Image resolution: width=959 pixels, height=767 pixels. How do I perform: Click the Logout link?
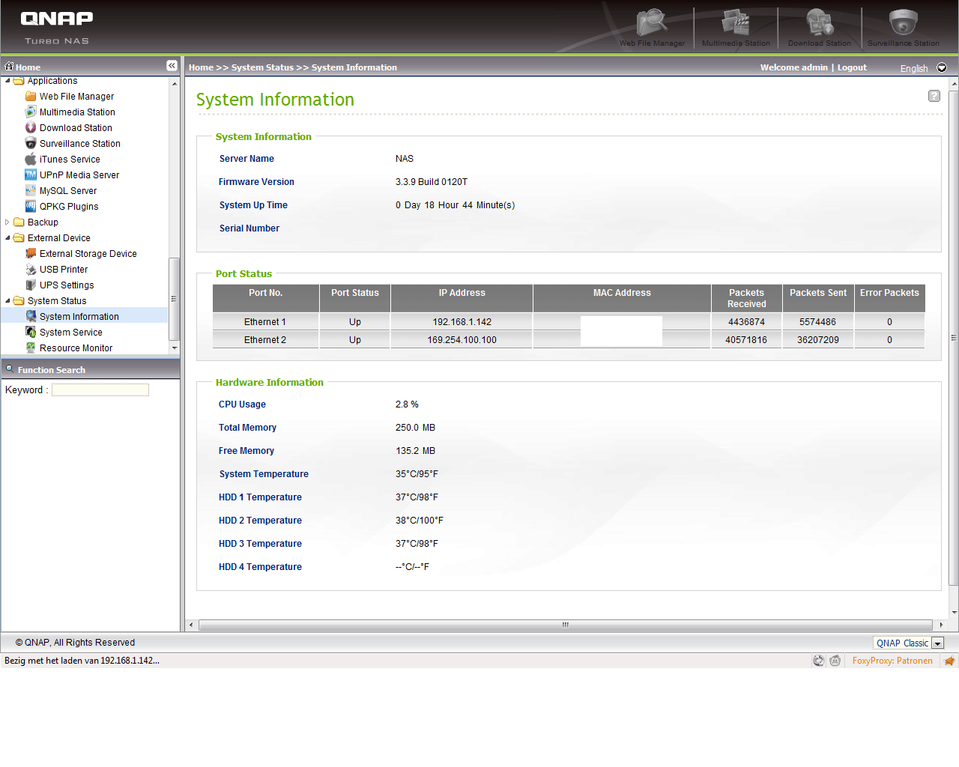852,67
